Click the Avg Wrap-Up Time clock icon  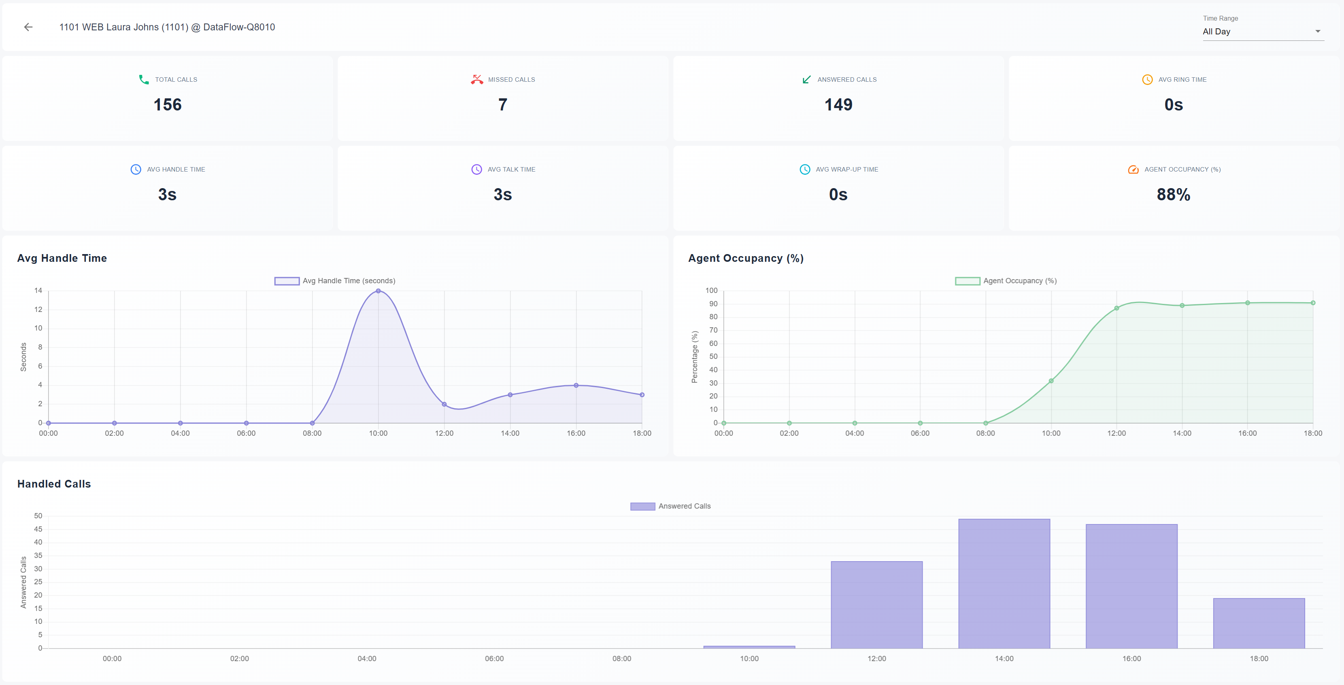[x=804, y=170]
